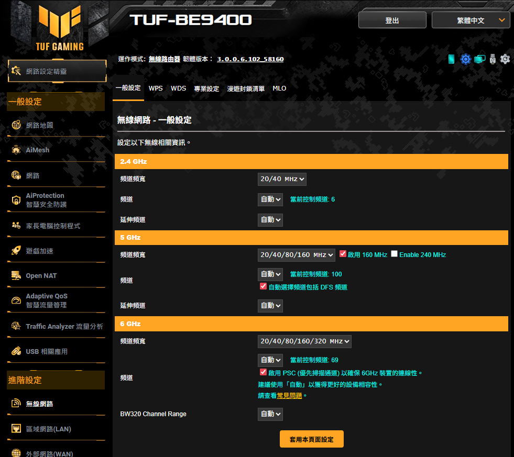The height and width of the screenshot is (457, 514).
Task: Switch to the MLO tab
Action: point(279,88)
